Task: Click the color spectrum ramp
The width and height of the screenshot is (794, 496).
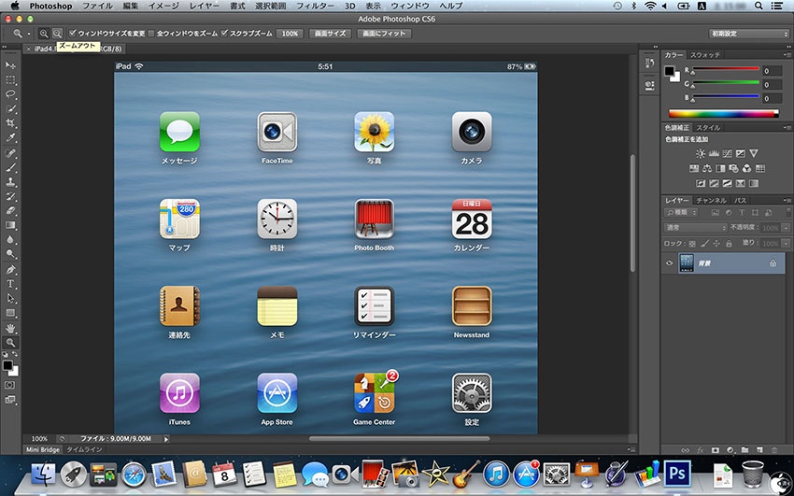Action: (x=723, y=114)
